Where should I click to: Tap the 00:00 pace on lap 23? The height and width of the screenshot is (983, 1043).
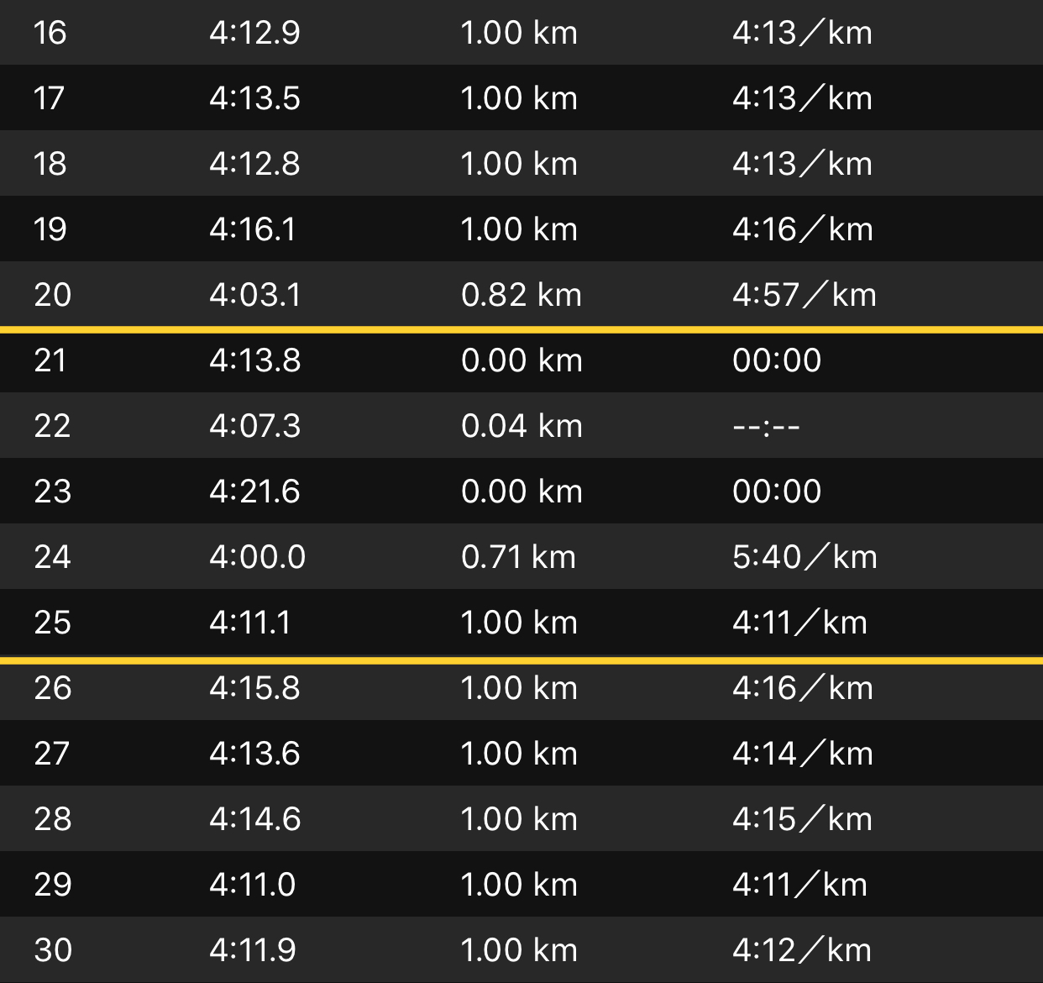[x=777, y=491]
